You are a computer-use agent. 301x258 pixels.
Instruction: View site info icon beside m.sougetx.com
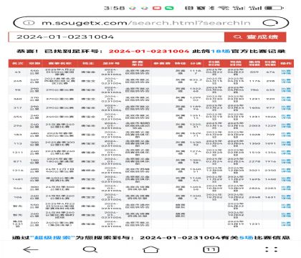click(29, 23)
